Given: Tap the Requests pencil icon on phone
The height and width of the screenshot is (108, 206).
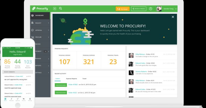Looking at the screenshot, I should [11, 99].
